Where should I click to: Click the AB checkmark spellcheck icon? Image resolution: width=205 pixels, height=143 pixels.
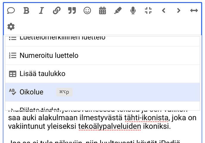coord(12,92)
